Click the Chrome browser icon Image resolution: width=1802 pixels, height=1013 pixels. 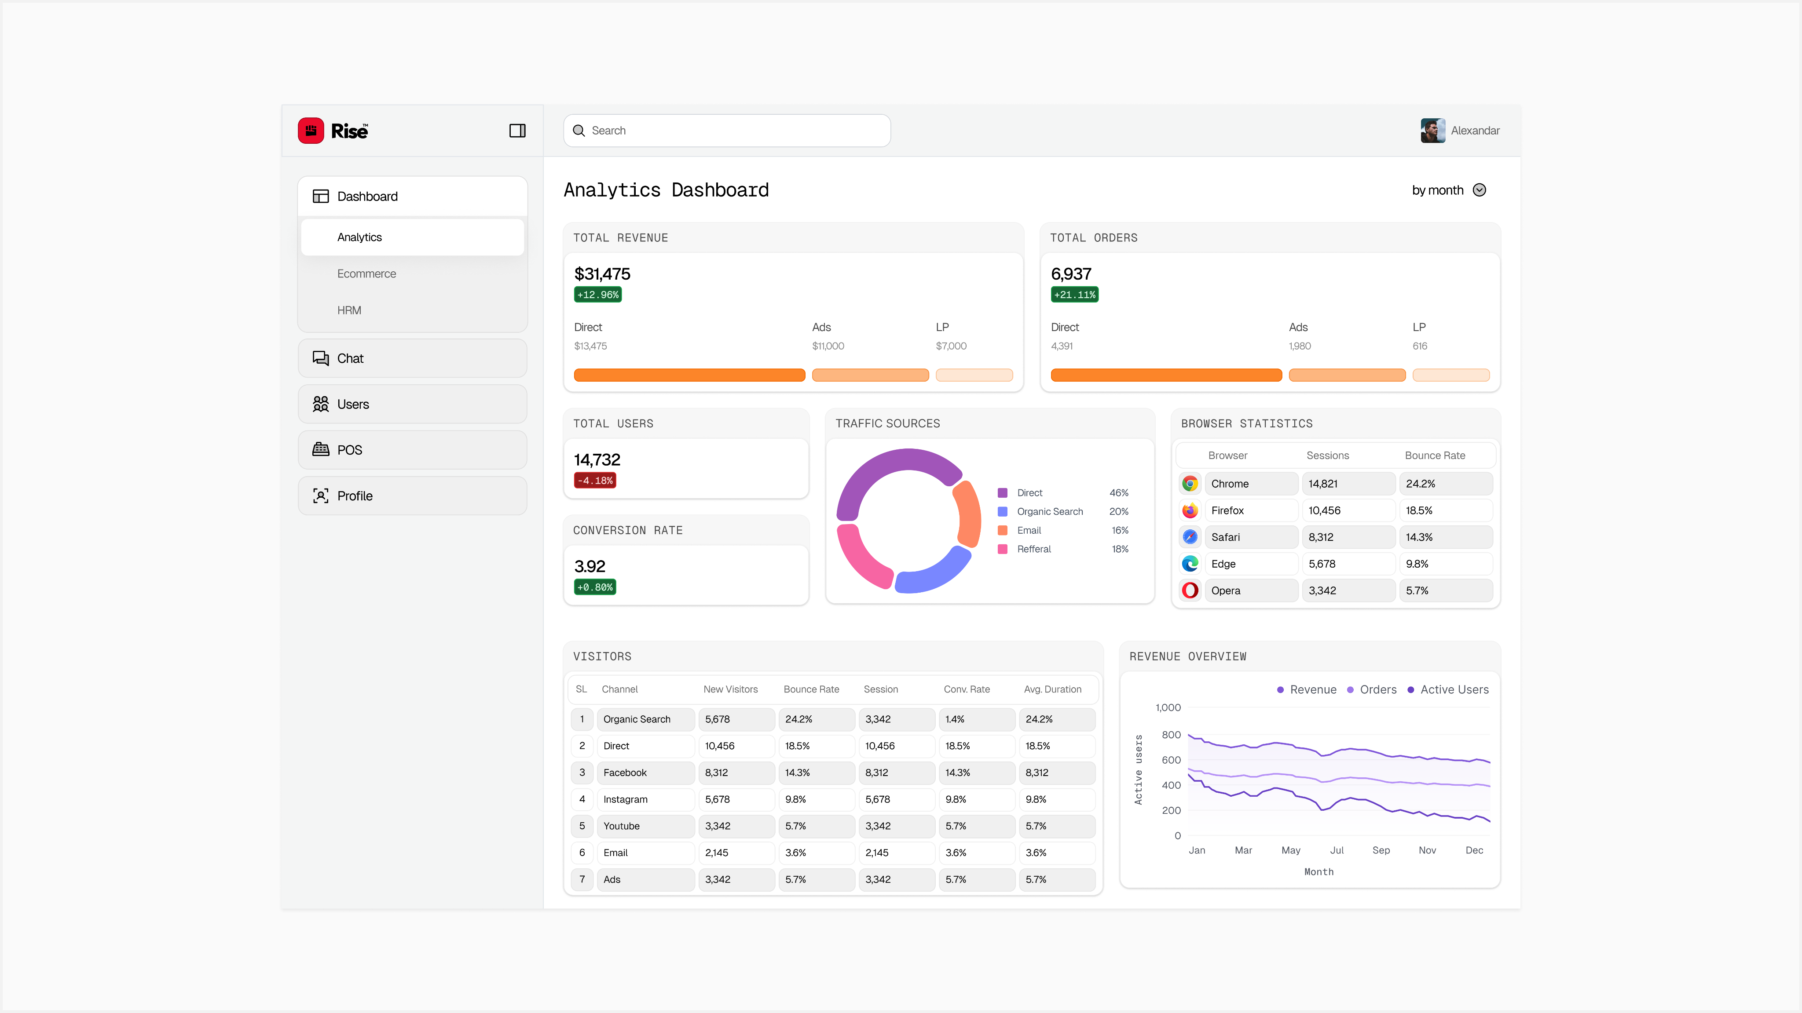click(x=1190, y=484)
